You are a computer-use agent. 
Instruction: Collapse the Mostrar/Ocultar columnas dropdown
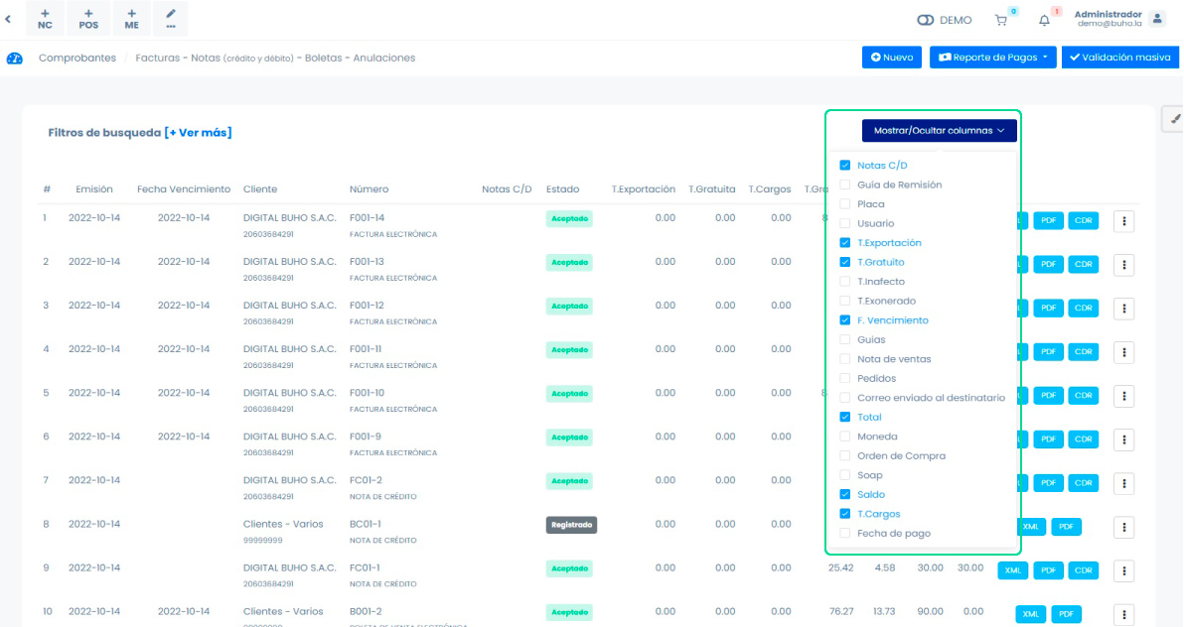click(x=939, y=131)
